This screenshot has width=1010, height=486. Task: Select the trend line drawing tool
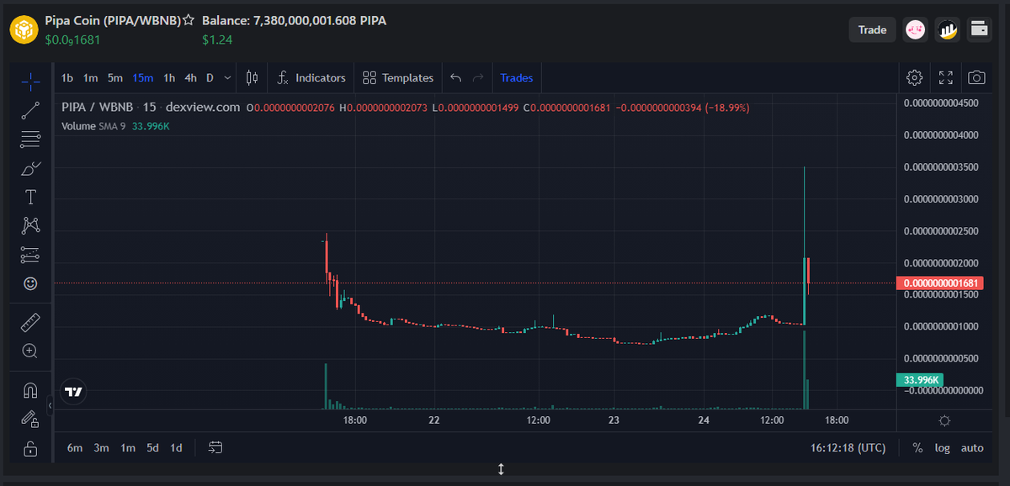click(30, 110)
